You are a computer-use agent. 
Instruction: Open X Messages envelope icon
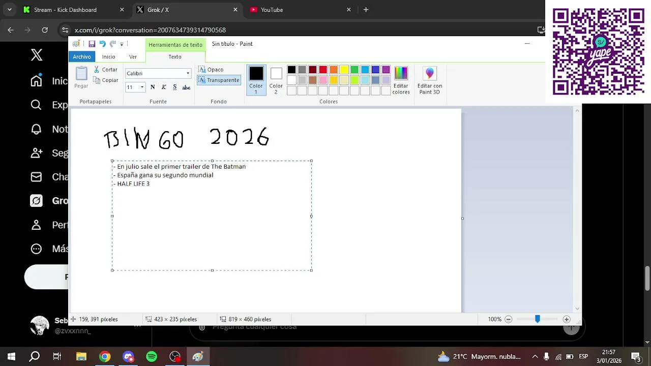(x=36, y=177)
